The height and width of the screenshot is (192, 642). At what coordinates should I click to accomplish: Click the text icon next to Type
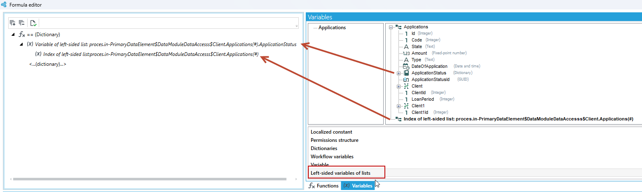pyautogui.click(x=406, y=60)
